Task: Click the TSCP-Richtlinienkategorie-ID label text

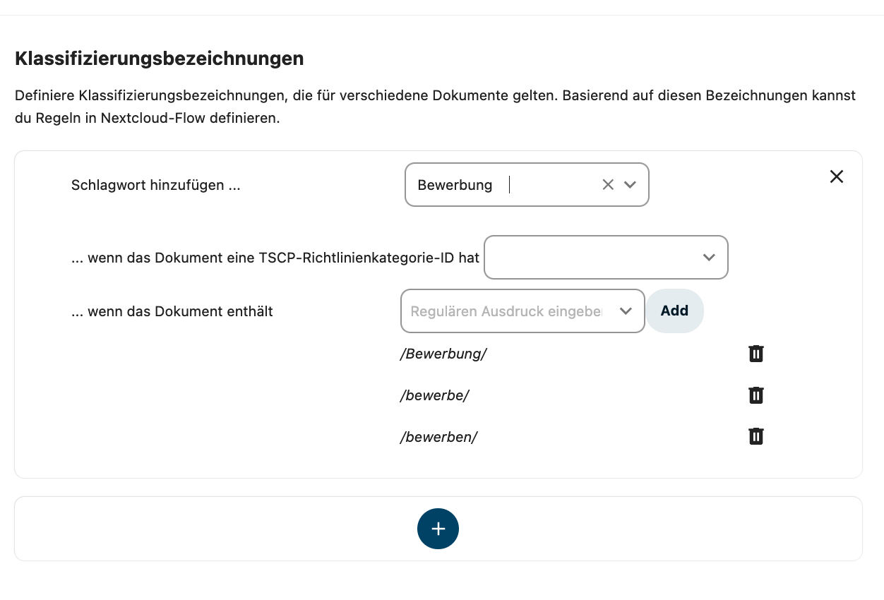Action: 275,258
